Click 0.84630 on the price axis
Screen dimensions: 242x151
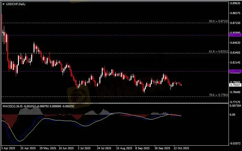click(x=235, y=43)
